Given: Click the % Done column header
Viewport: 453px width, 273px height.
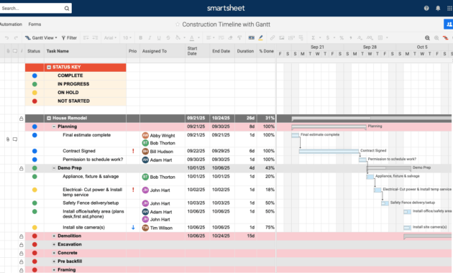Looking at the screenshot, I should [266, 51].
